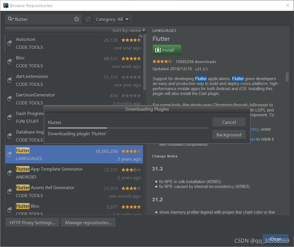Screen dimensions: 294x247
Task: Clear the flutter search text
Action: [x=77, y=19]
